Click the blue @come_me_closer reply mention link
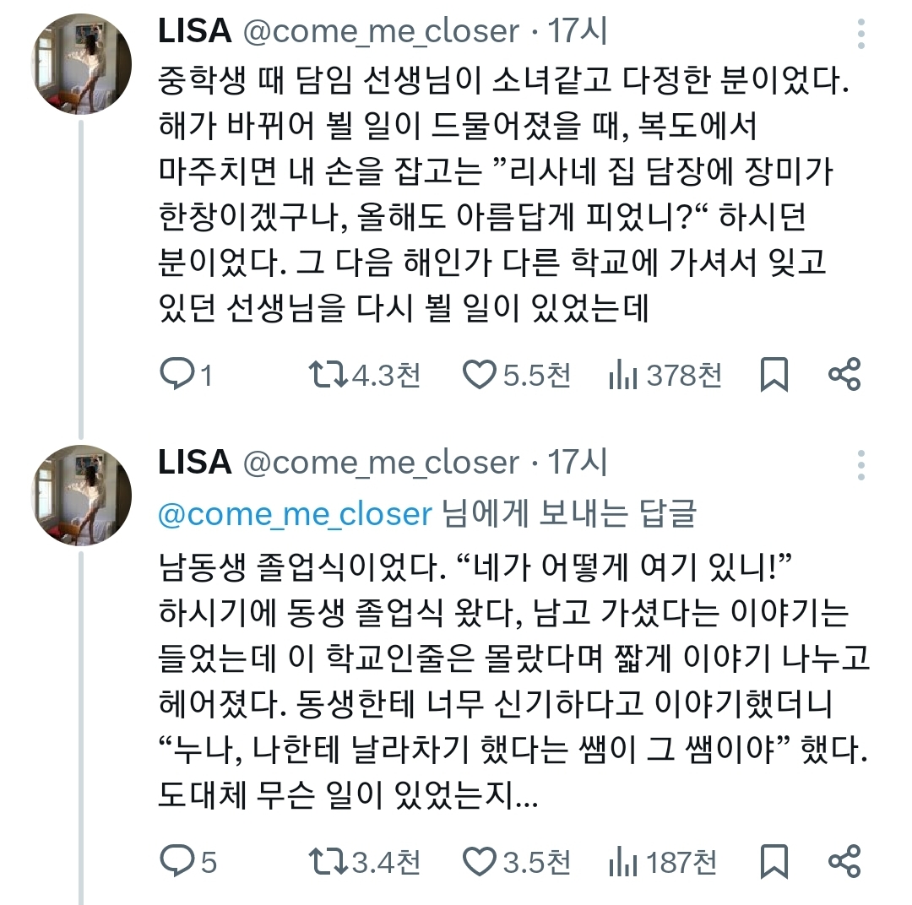Screen dimensions: 912x905 pyautogui.click(x=296, y=514)
